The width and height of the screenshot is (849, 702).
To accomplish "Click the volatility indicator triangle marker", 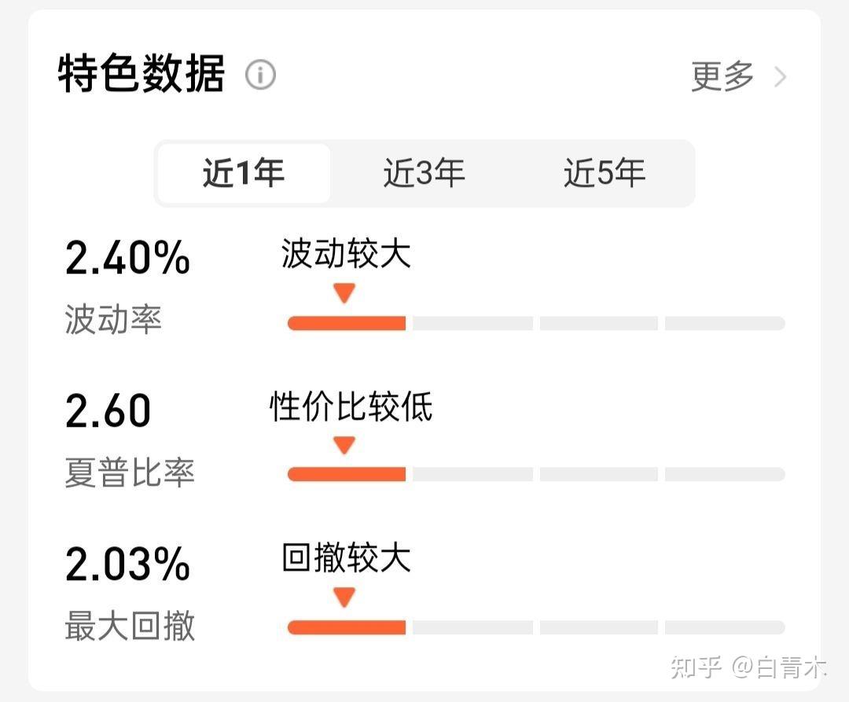I will click(344, 292).
